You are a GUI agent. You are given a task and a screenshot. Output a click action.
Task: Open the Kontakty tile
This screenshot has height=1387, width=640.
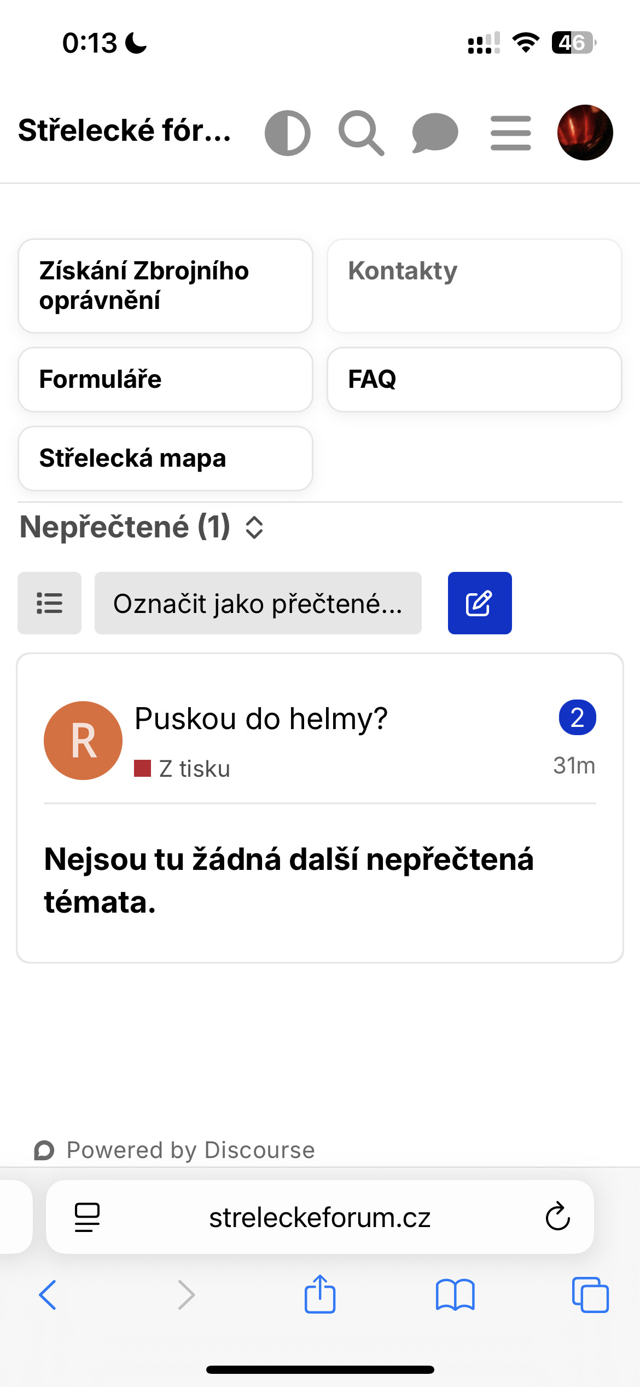coord(474,286)
